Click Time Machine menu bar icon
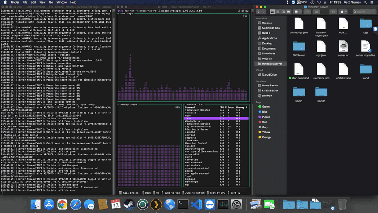The height and width of the screenshot is (213, 378). tap(312, 2)
